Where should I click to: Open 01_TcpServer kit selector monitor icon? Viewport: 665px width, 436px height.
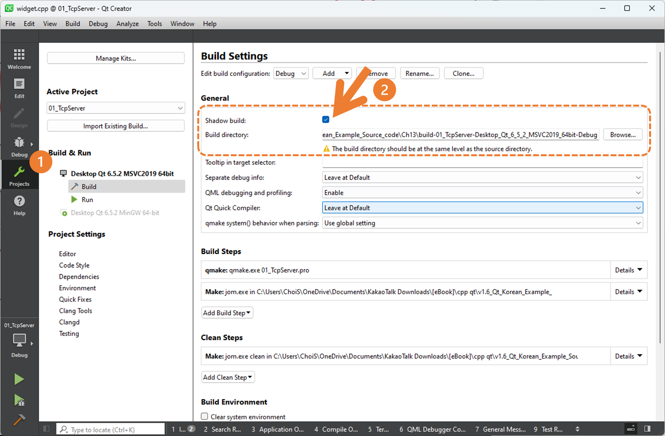19,340
